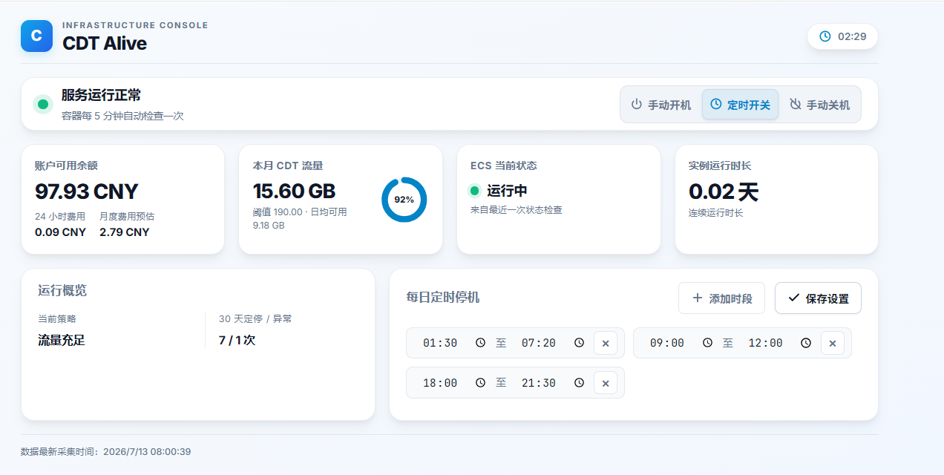Remove the 01:30 to 07:20 time slot
The width and height of the screenshot is (944, 475).
606,343
